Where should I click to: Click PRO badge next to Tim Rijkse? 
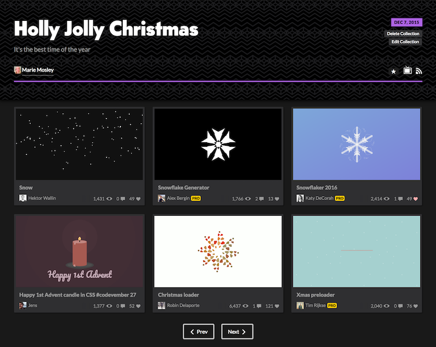[x=332, y=305]
